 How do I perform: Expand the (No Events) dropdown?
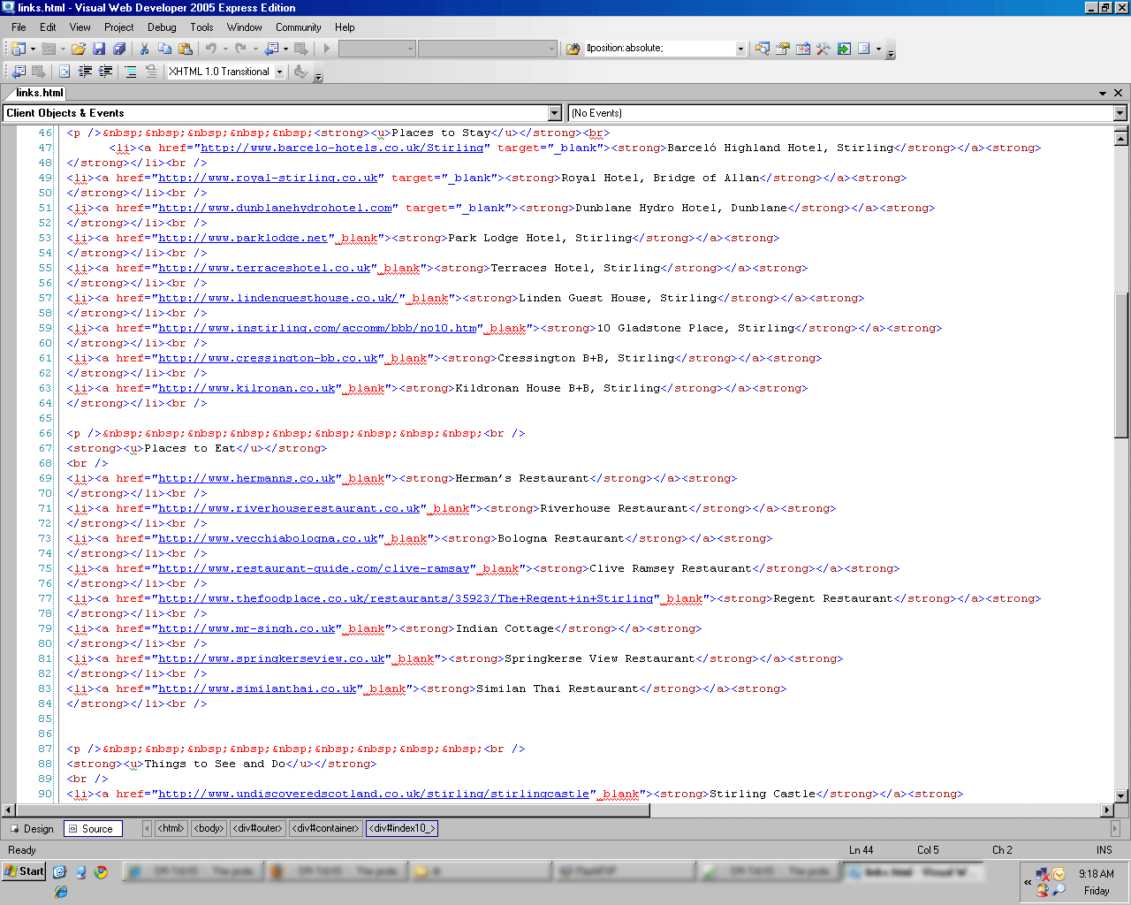click(x=1120, y=113)
